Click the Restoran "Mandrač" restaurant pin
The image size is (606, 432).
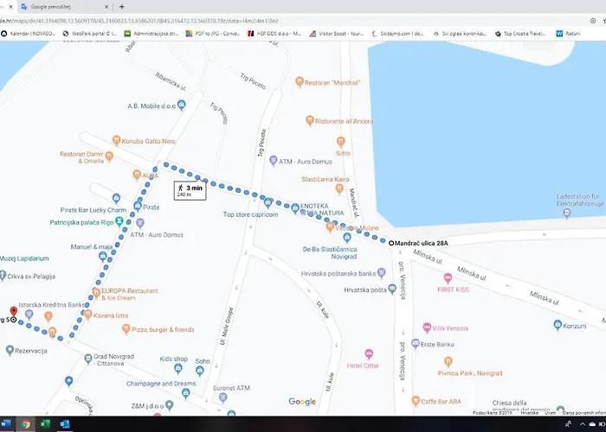click(299, 82)
